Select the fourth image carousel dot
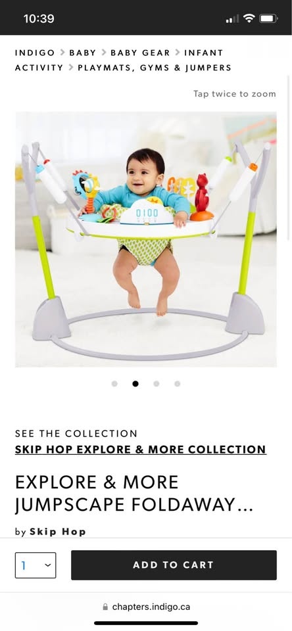The width and height of the screenshot is (292, 631). pyautogui.click(x=177, y=383)
